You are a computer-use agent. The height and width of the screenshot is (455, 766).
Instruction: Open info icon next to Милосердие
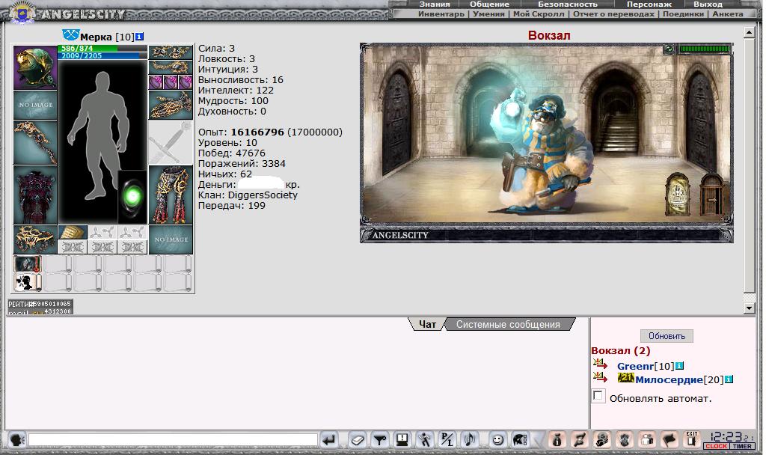click(729, 379)
